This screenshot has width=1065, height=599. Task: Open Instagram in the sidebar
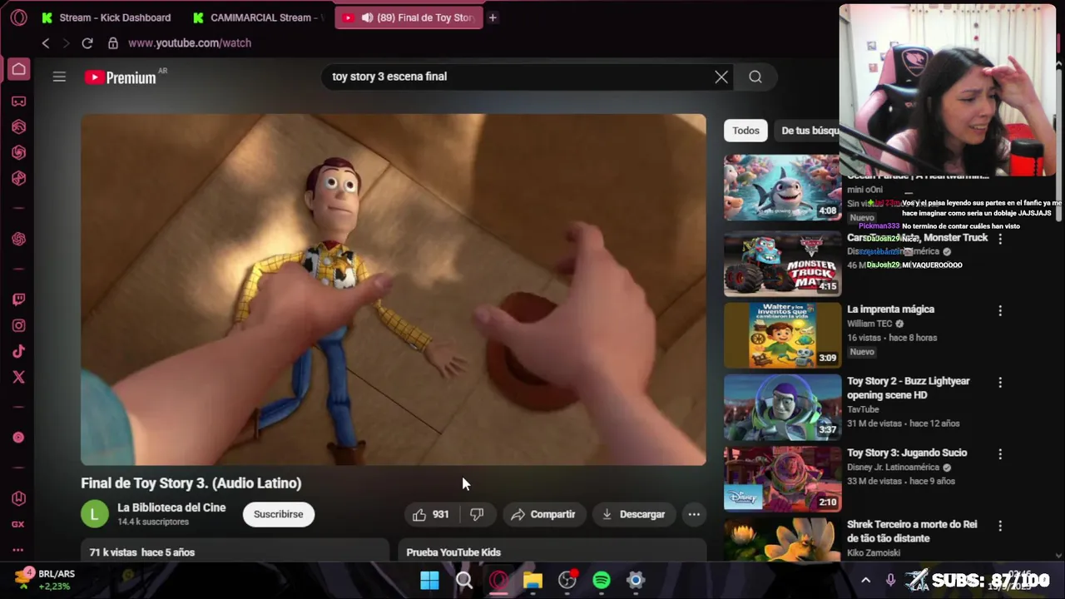(x=18, y=326)
